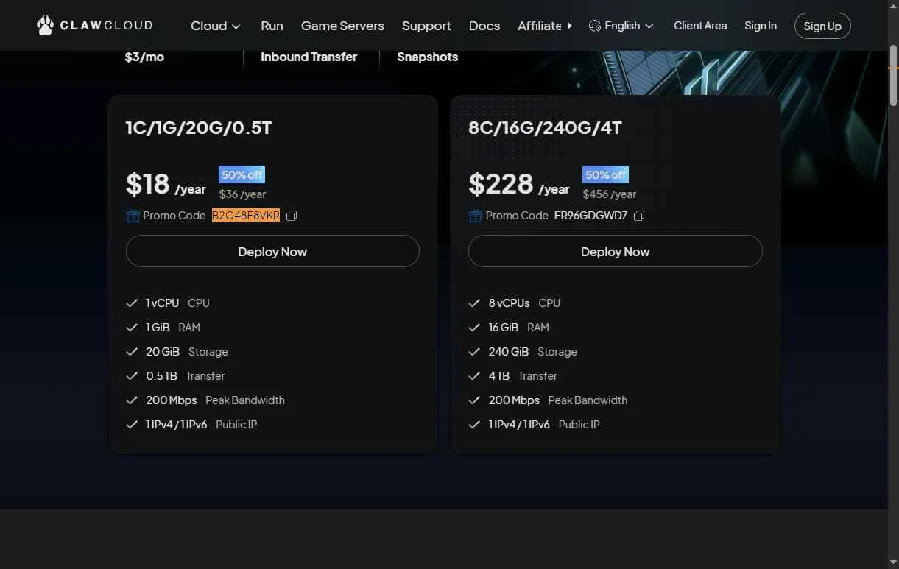Click the 240 GiB Storage row
899x569 pixels.
click(x=523, y=352)
